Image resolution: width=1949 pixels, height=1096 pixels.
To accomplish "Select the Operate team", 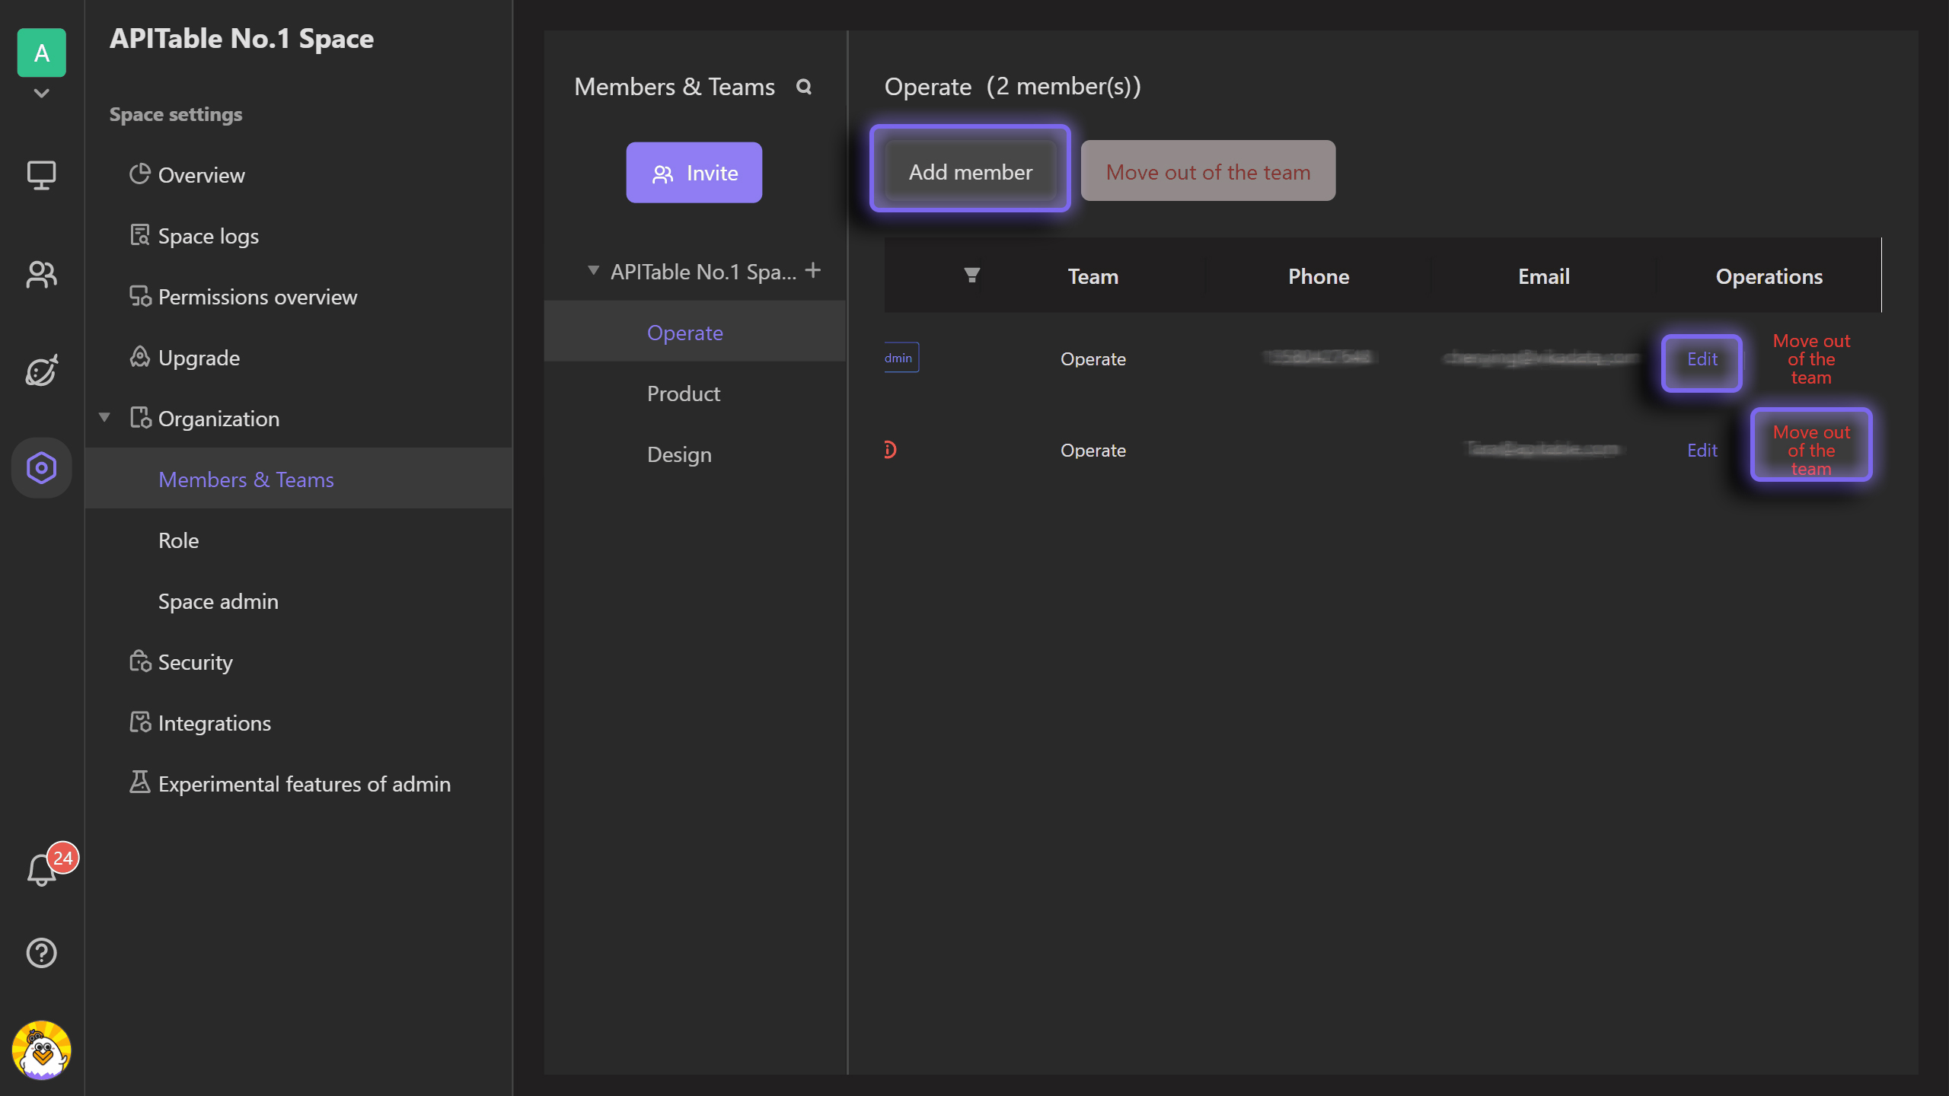I will (694, 333).
